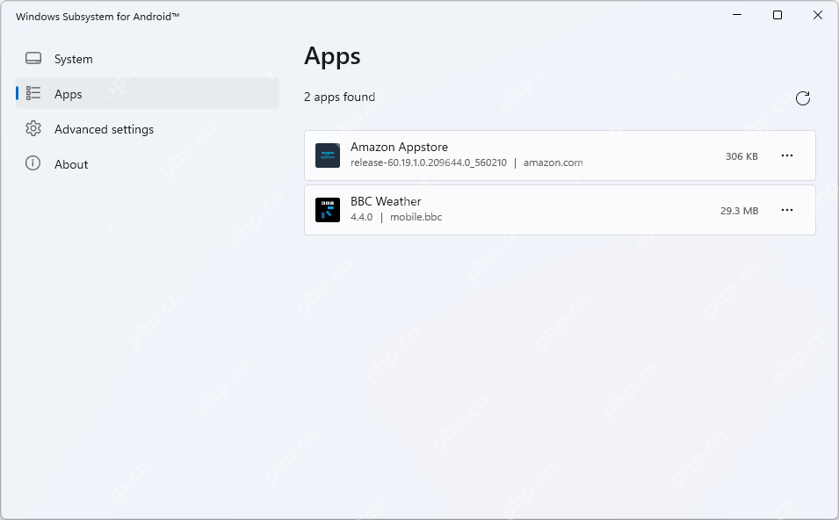Open the System section monitor icon

click(33, 58)
